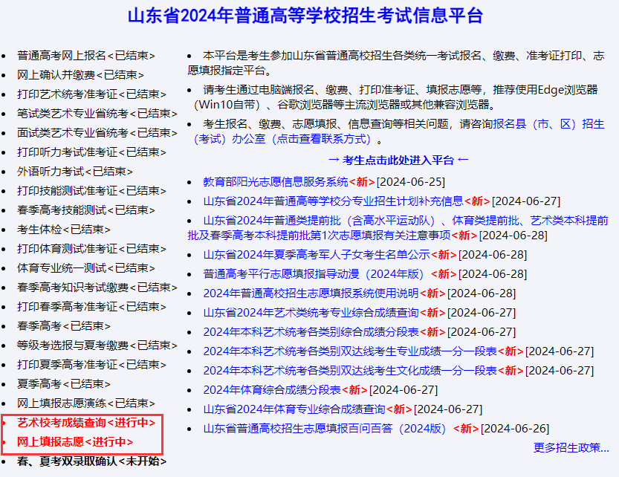Select 夏季高考<已结束> item
Screen dimensions: 619x477
click(64, 385)
